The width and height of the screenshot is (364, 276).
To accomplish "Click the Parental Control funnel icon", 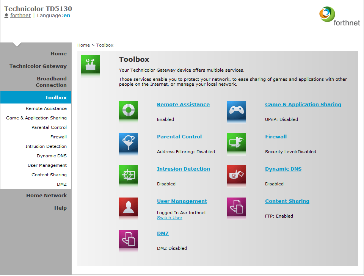I will click(x=129, y=143).
